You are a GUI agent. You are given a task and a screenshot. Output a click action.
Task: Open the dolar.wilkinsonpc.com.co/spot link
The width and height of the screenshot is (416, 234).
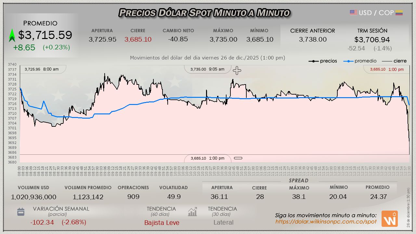click(x=326, y=222)
